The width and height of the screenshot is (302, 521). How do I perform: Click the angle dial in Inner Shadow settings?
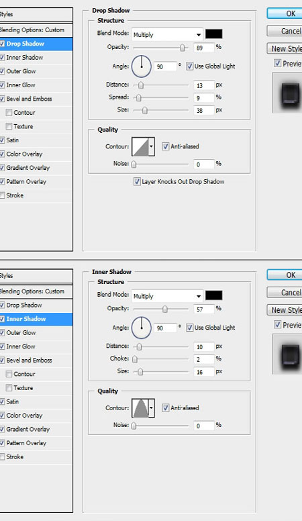(x=142, y=328)
